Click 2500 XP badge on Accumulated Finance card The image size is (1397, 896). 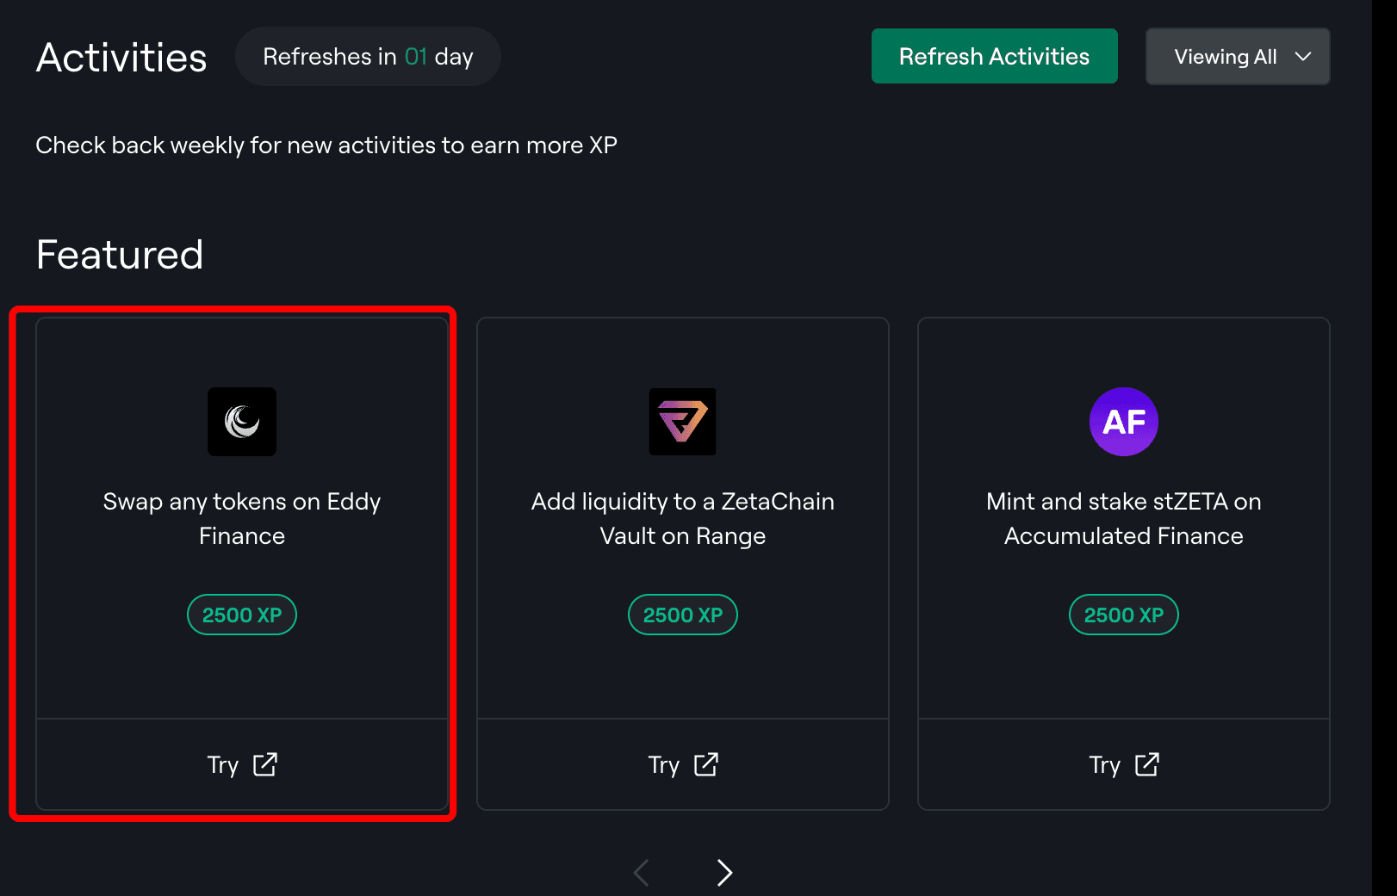[x=1124, y=615]
